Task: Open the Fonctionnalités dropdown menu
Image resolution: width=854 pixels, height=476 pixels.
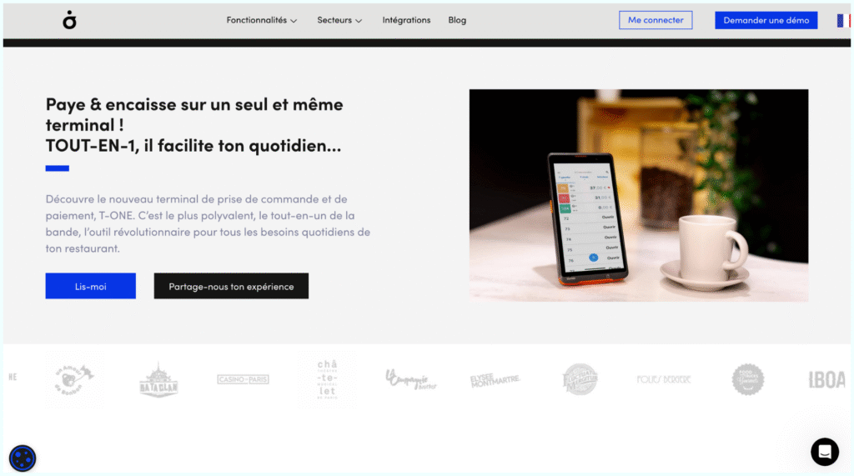Action: tap(261, 20)
